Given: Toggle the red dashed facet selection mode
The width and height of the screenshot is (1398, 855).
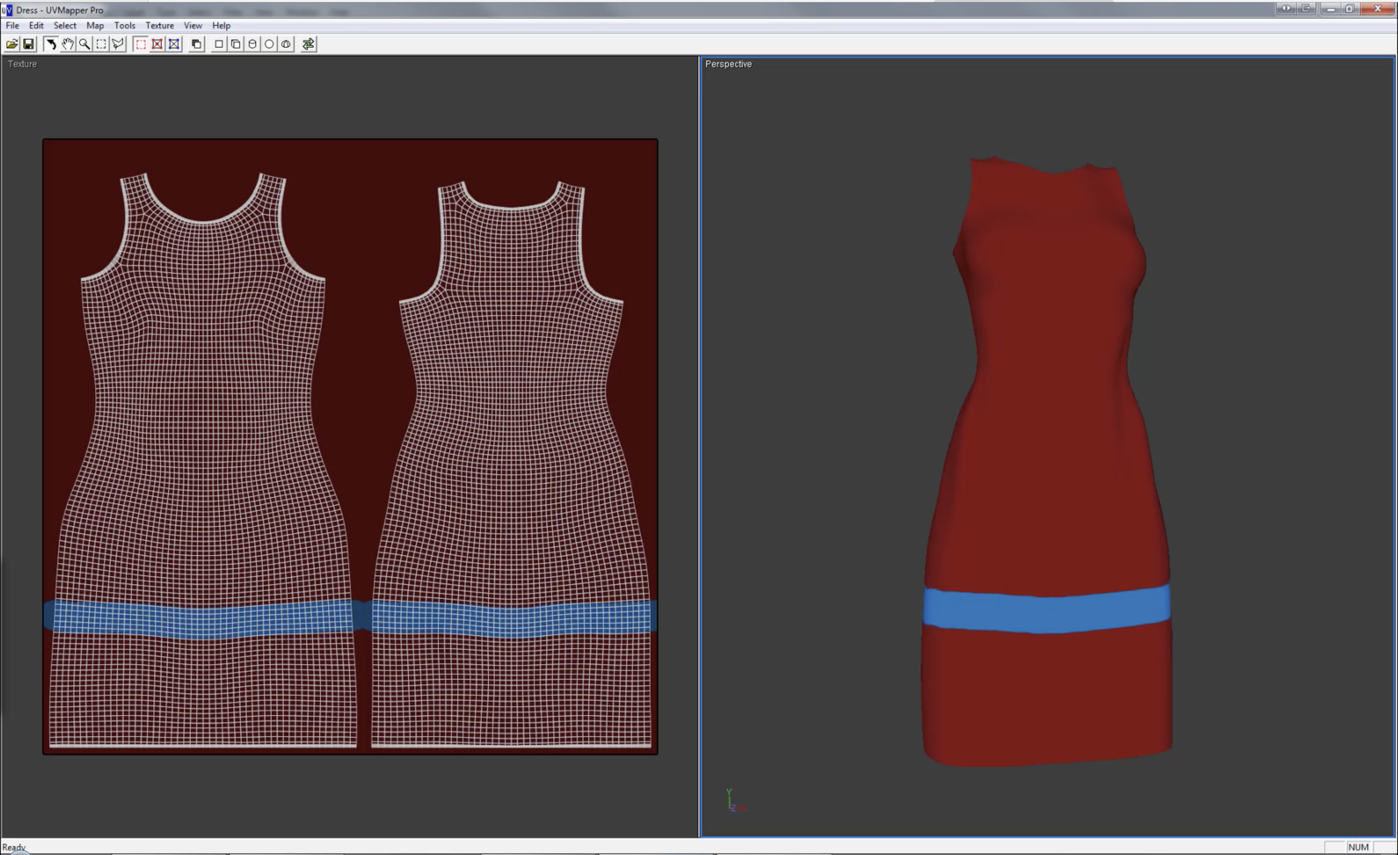Looking at the screenshot, I should (x=141, y=44).
